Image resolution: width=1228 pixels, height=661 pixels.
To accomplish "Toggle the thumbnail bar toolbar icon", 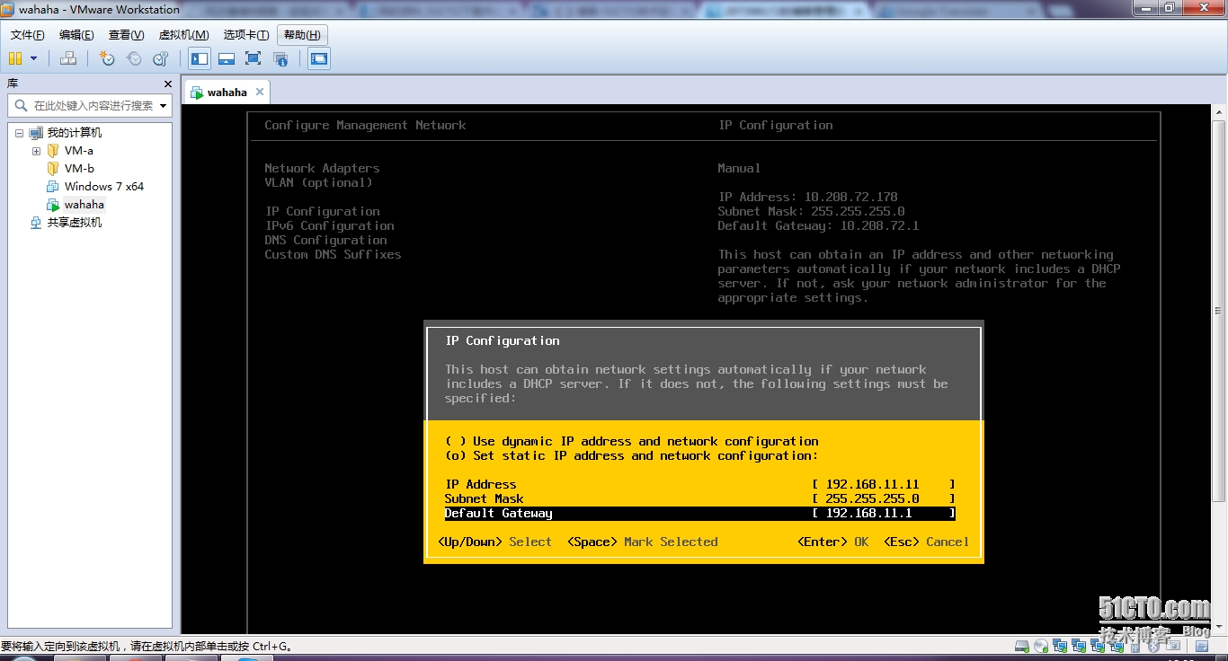I will tap(227, 58).
